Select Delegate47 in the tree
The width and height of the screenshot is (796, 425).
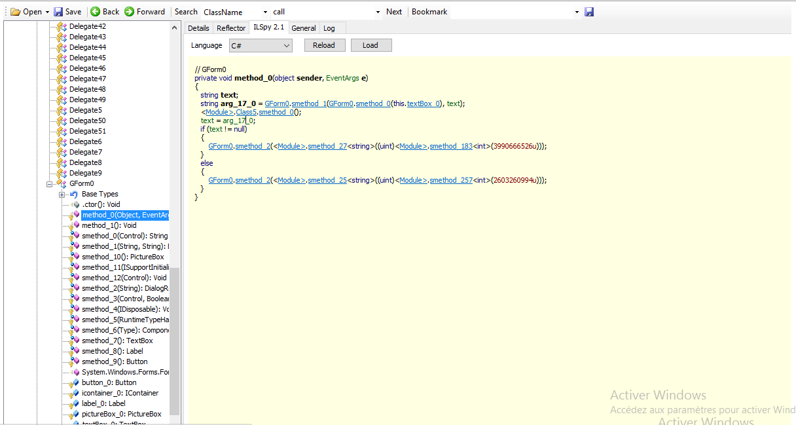point(87,79)
